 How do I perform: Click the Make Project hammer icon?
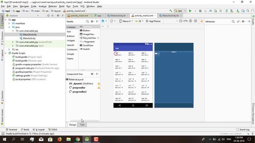171,11
